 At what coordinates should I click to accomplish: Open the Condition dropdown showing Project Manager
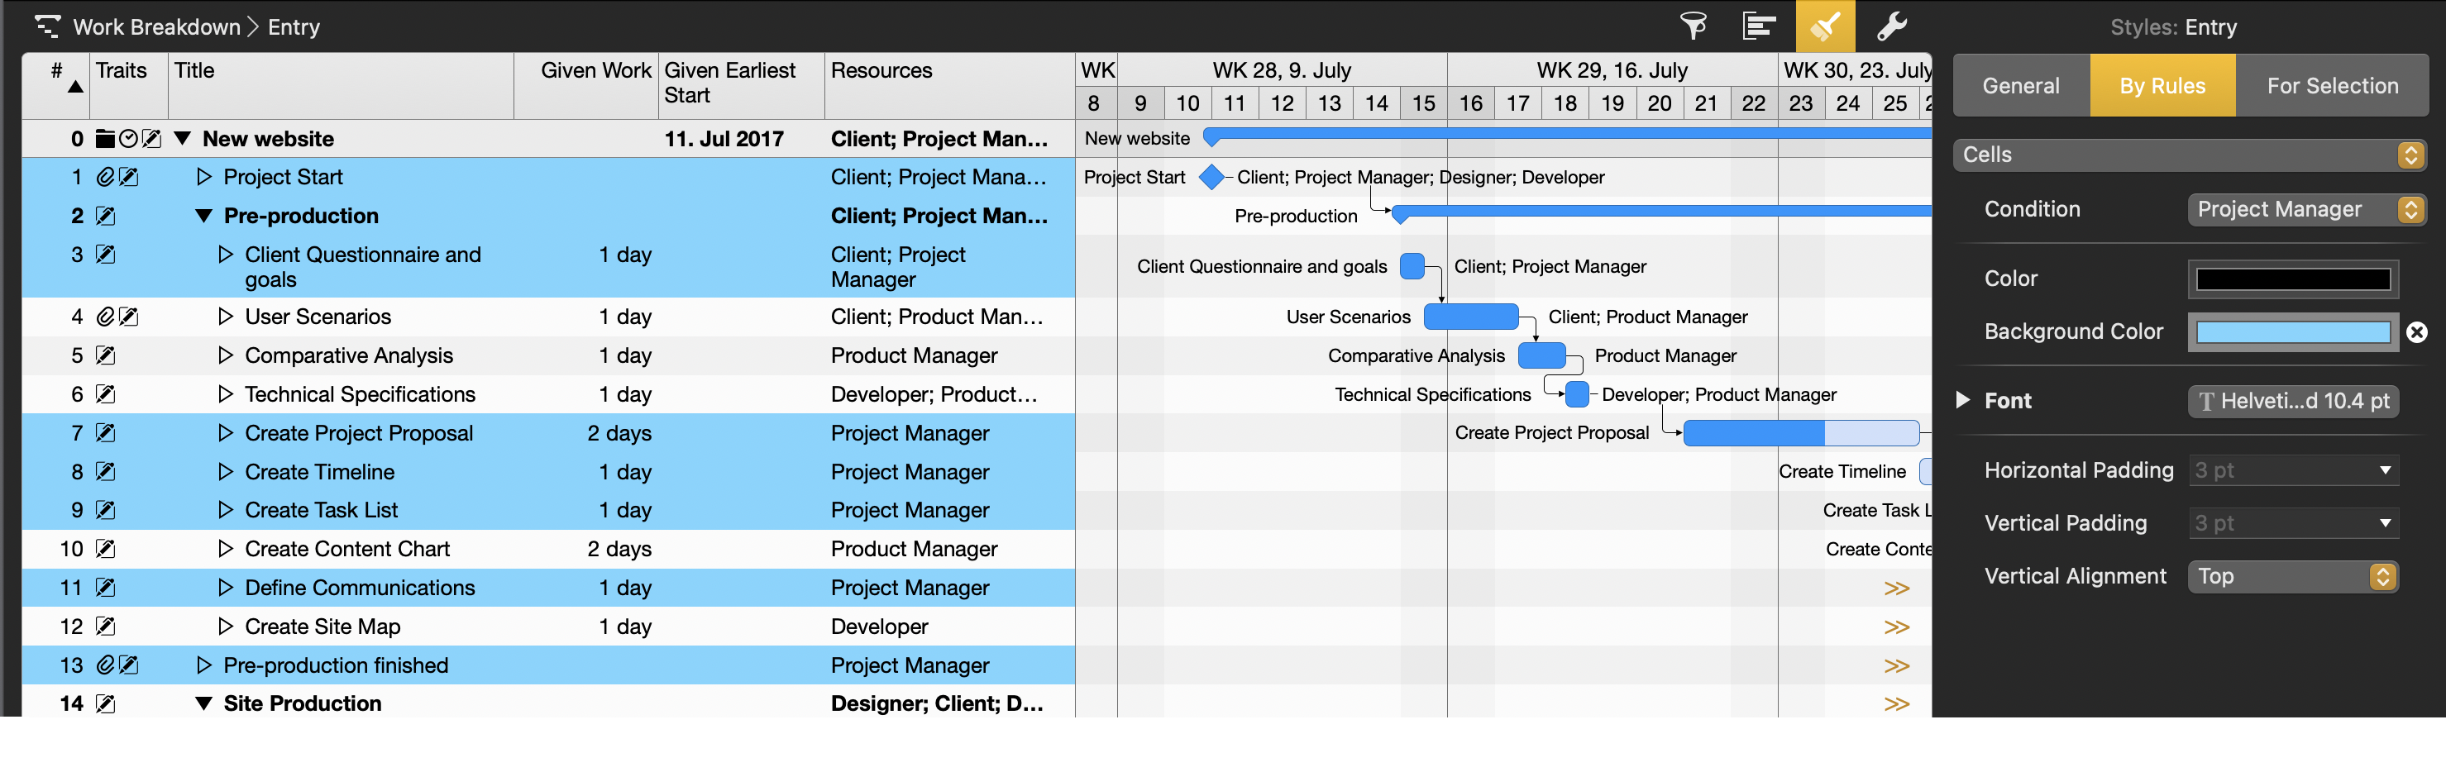[x=2306, y=209]
